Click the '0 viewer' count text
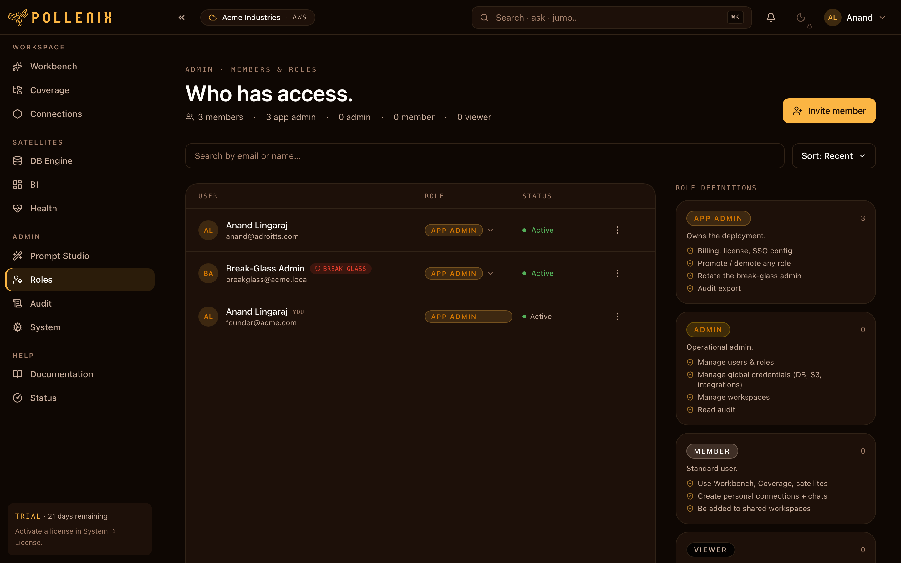Screen dimensions: 901x563 [474, 117]
